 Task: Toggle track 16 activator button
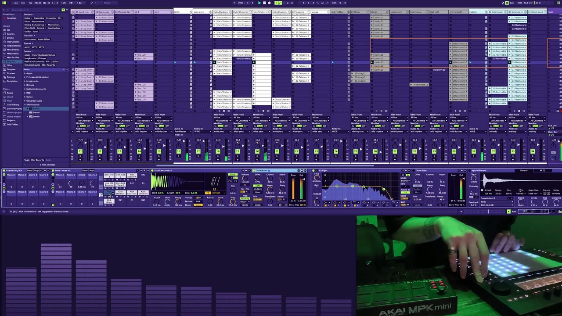pyautogui.click(x=178, y=151)
